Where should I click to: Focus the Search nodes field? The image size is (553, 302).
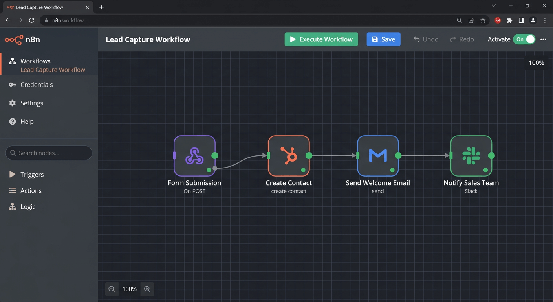(x=49, y=153)
